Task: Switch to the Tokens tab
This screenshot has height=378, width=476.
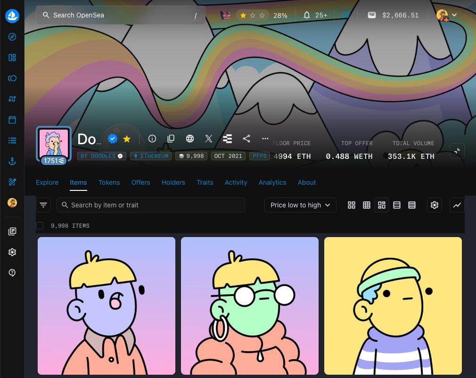Action: pyautogui.click(x=109, y=182)
